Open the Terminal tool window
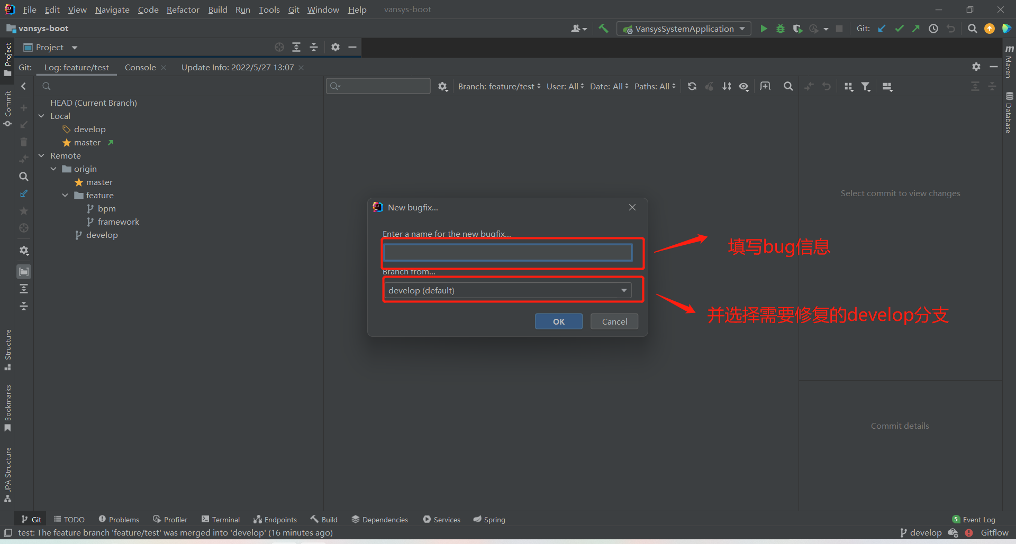The width and height of the screenshot is (1016, 544). click(x=221, y=520)
